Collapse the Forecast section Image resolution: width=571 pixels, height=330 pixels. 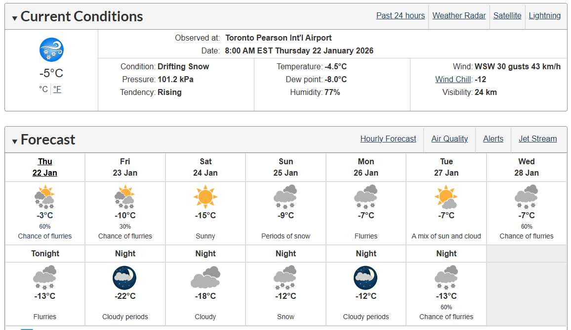pos(14,141)
